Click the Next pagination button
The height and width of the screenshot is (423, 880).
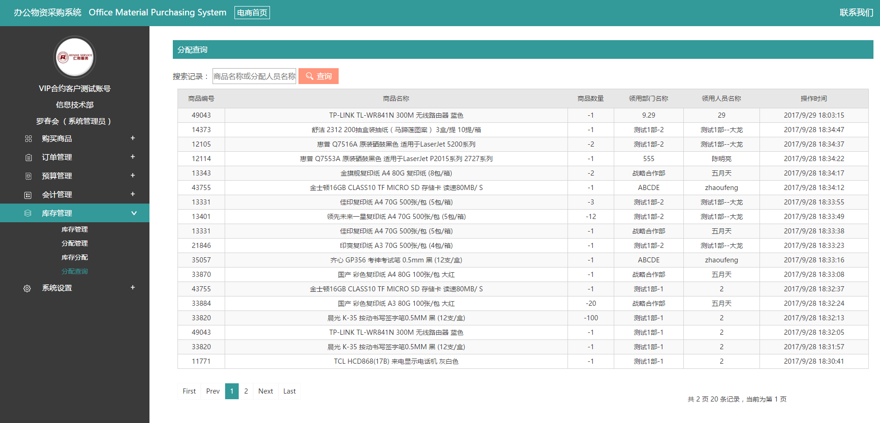pos(265,391)
